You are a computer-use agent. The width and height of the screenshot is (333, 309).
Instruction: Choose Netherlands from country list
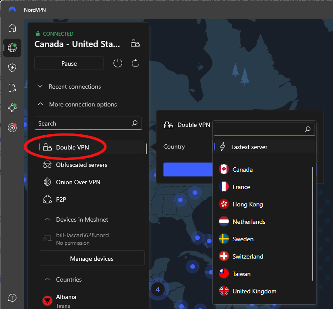[263, 222]
